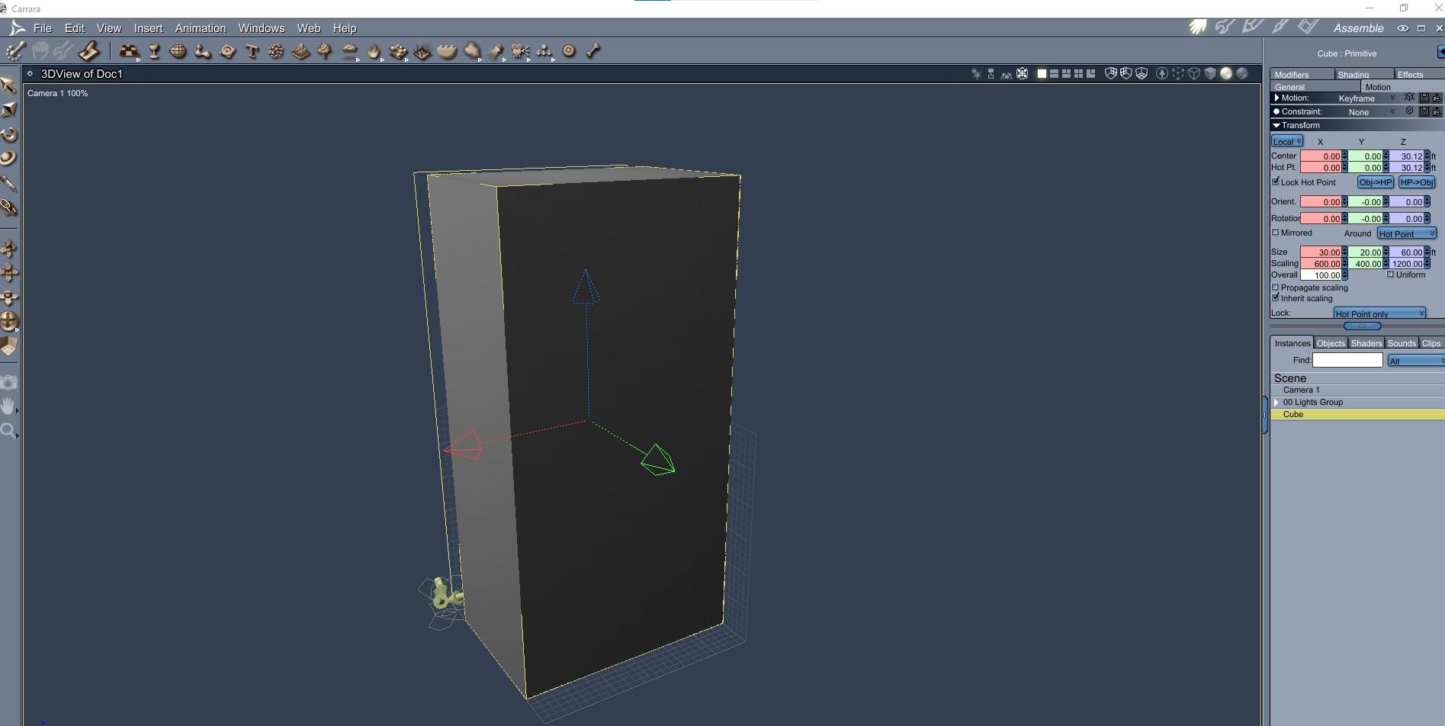Enable the Uniform scaling checkbox
This screenshot has width=1445, height=726.
point(1390,275)
